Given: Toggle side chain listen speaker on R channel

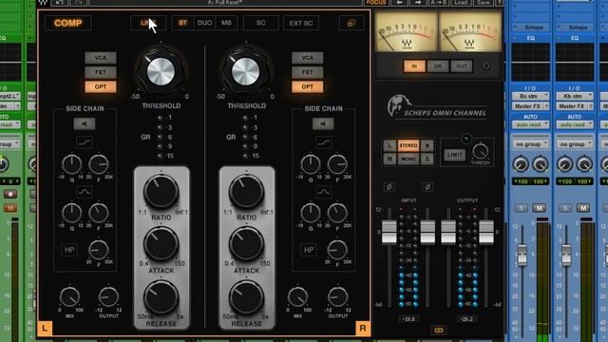Looking at the screenshot, I should [x=323, y=123].
